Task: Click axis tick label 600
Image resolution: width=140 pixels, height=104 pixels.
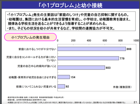Action: 105,41
